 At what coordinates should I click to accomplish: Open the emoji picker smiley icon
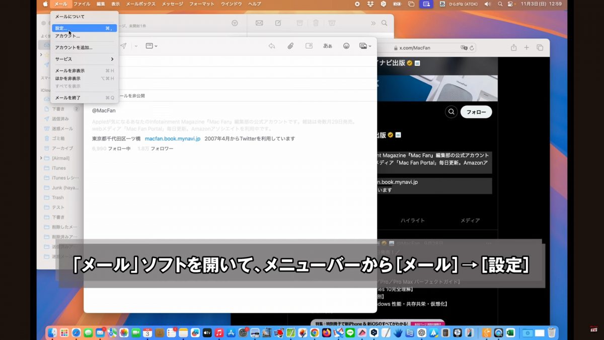[346, 46]
